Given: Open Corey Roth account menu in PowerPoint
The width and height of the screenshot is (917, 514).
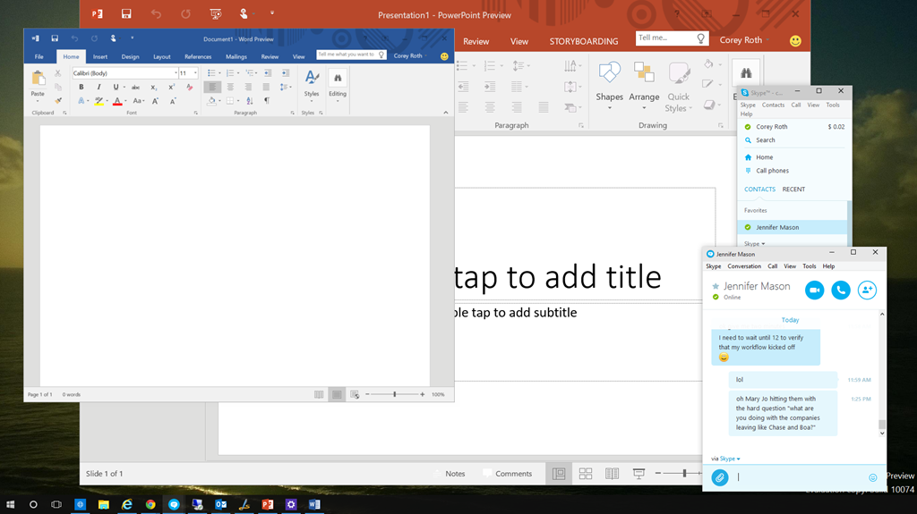Looking at the screenshot, I should (744, 40).
